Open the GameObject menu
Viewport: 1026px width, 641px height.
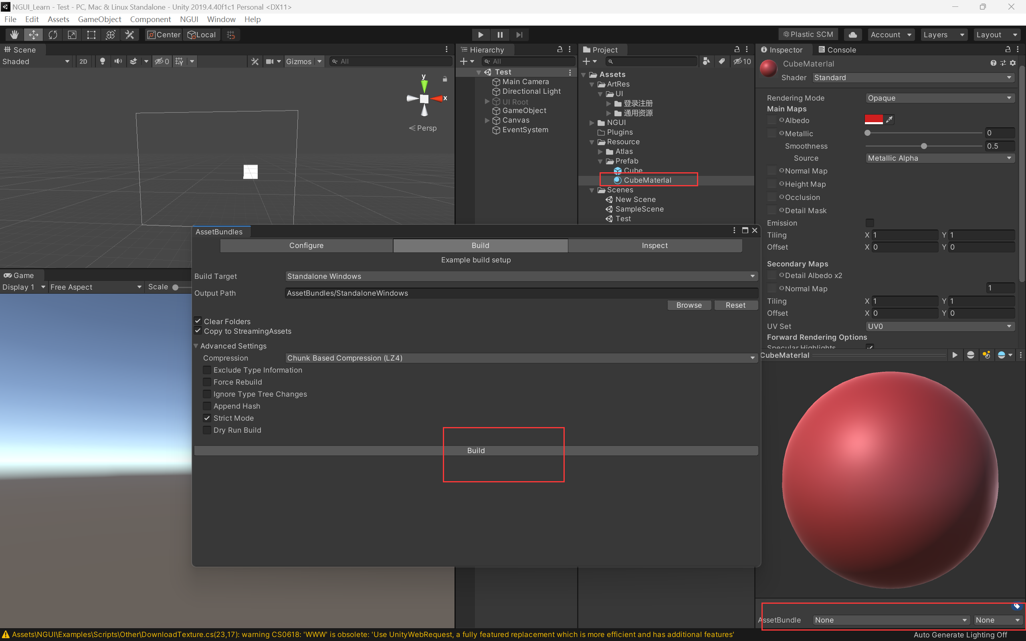[x=100, y=20]
